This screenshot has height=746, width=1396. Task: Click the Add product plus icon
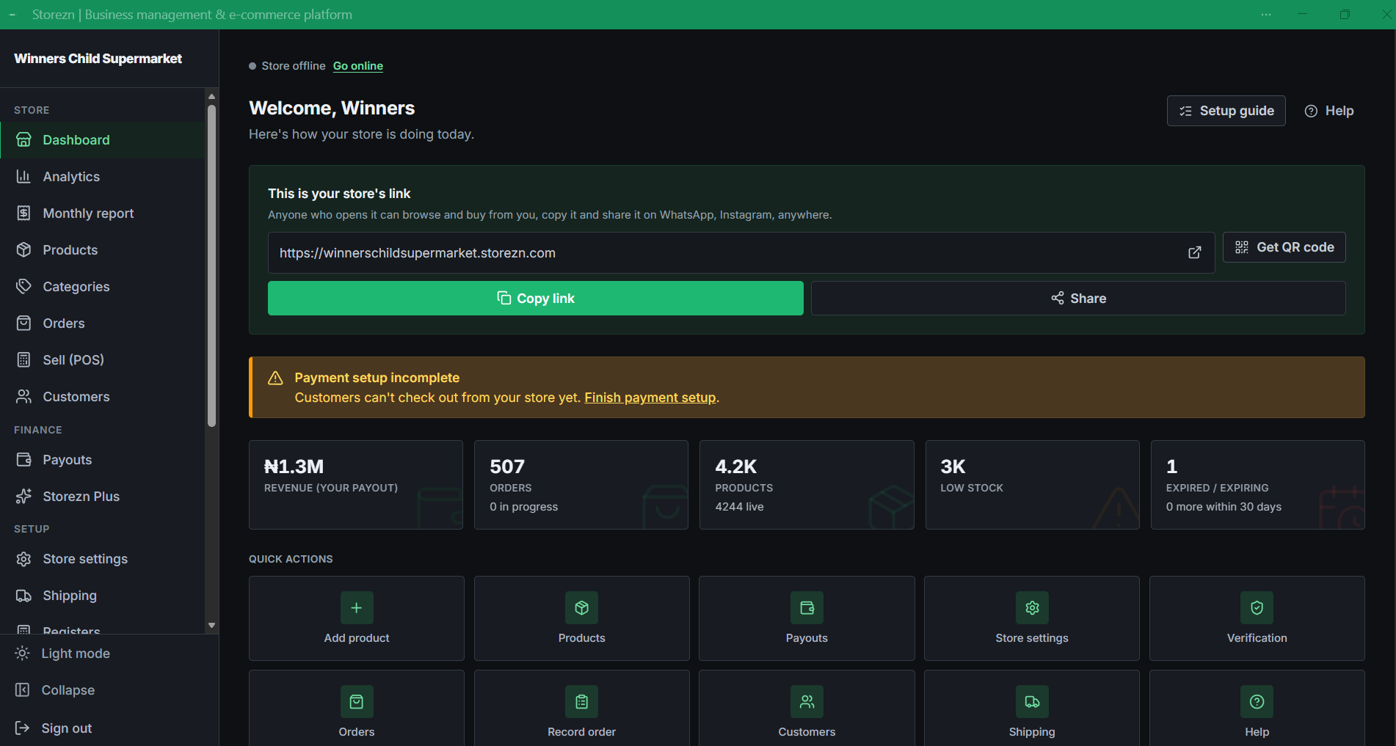point(357,608)
